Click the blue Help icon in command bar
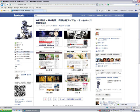The image size is (140, 112). tap(136, 10)
